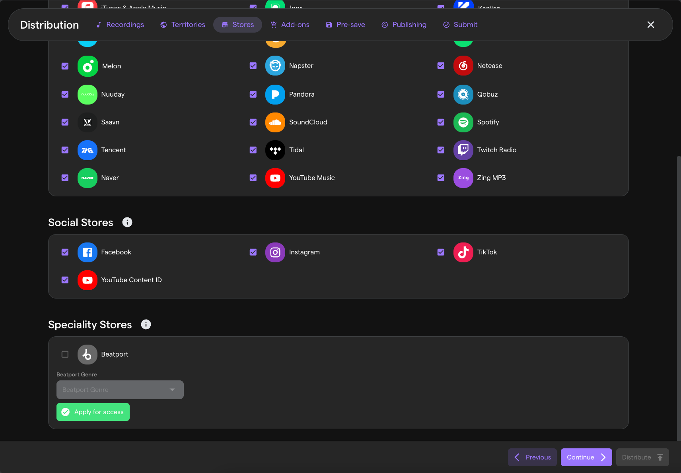Click the Naver store icon
This screenshot has height=473, width=681.
[x=88, y=178]
